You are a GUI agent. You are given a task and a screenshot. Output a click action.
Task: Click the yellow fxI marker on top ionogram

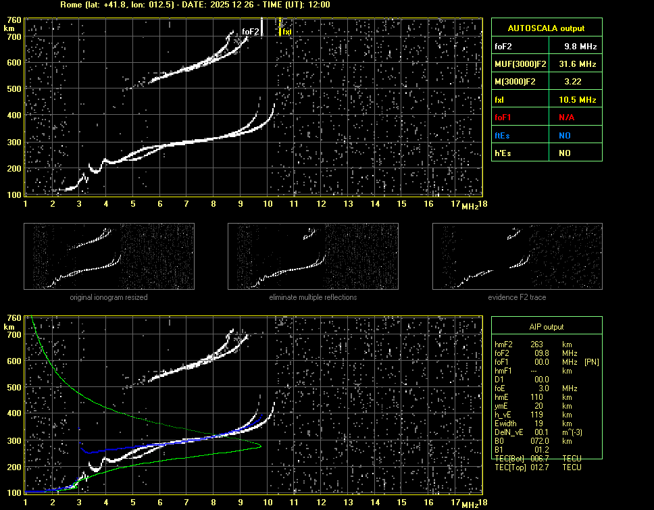280,28
